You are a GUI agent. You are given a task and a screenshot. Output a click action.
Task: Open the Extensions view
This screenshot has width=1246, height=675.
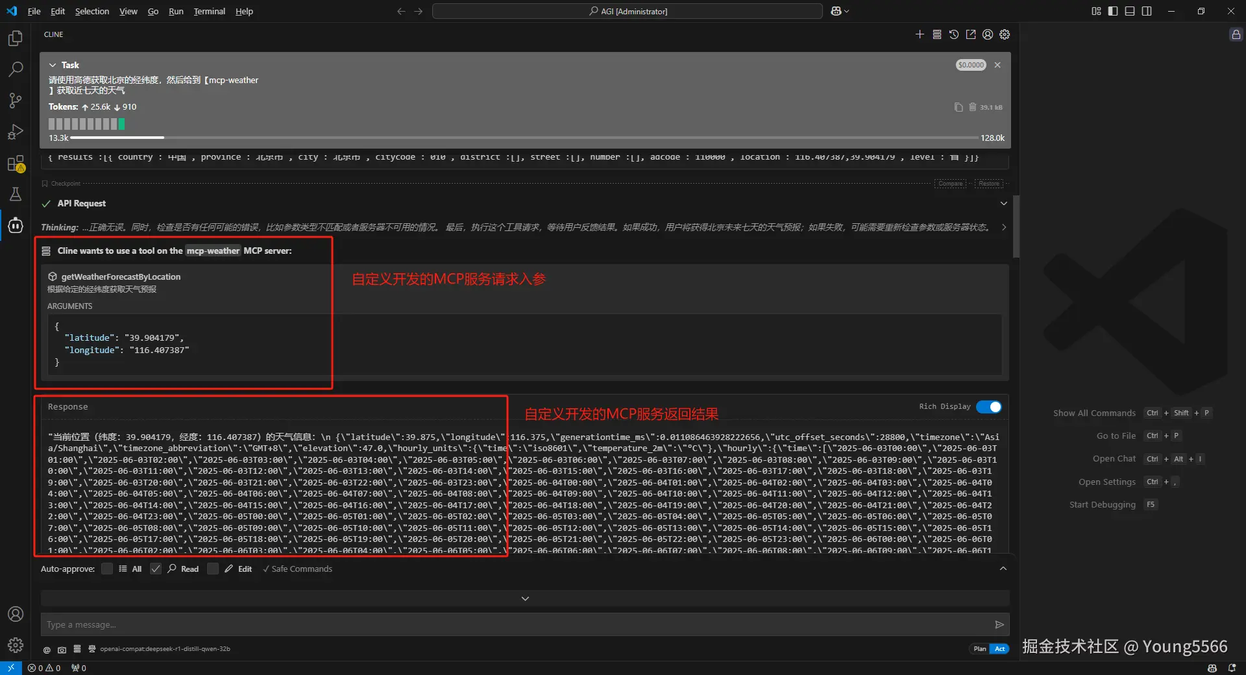(x=16, y=163)
